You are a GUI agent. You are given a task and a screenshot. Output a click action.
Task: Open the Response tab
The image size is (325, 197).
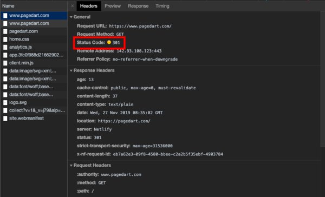tap(138, 6)
